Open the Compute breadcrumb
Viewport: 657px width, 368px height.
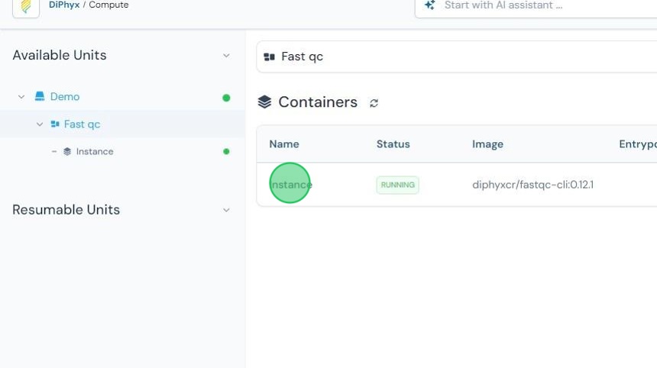[x=108, y=5]
